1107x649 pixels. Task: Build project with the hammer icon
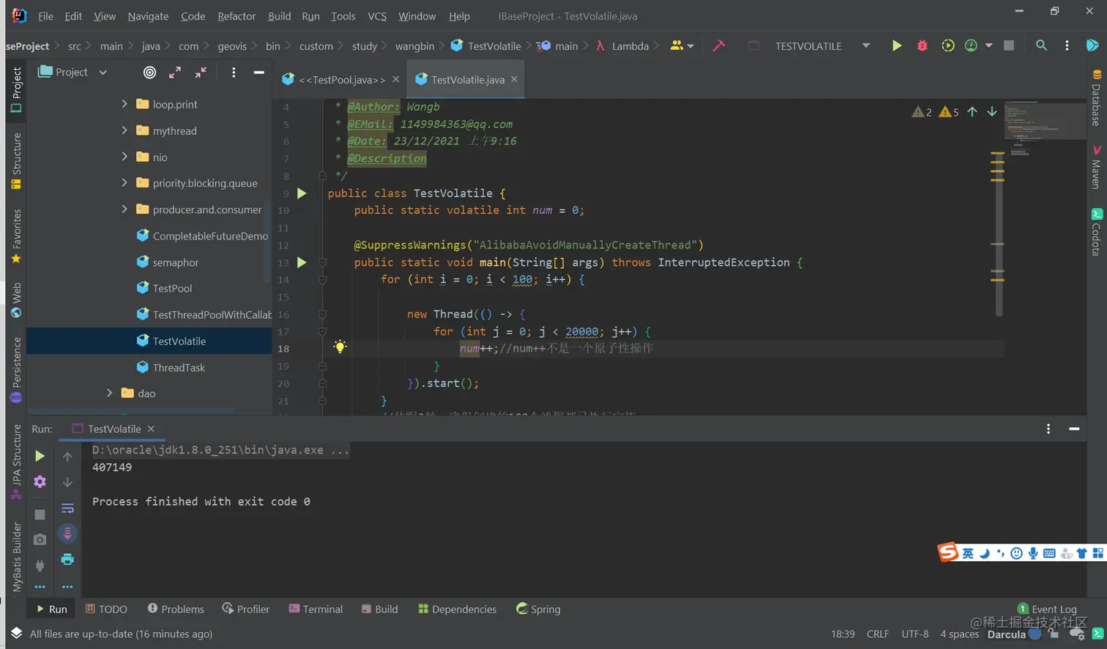click(719, 45)
